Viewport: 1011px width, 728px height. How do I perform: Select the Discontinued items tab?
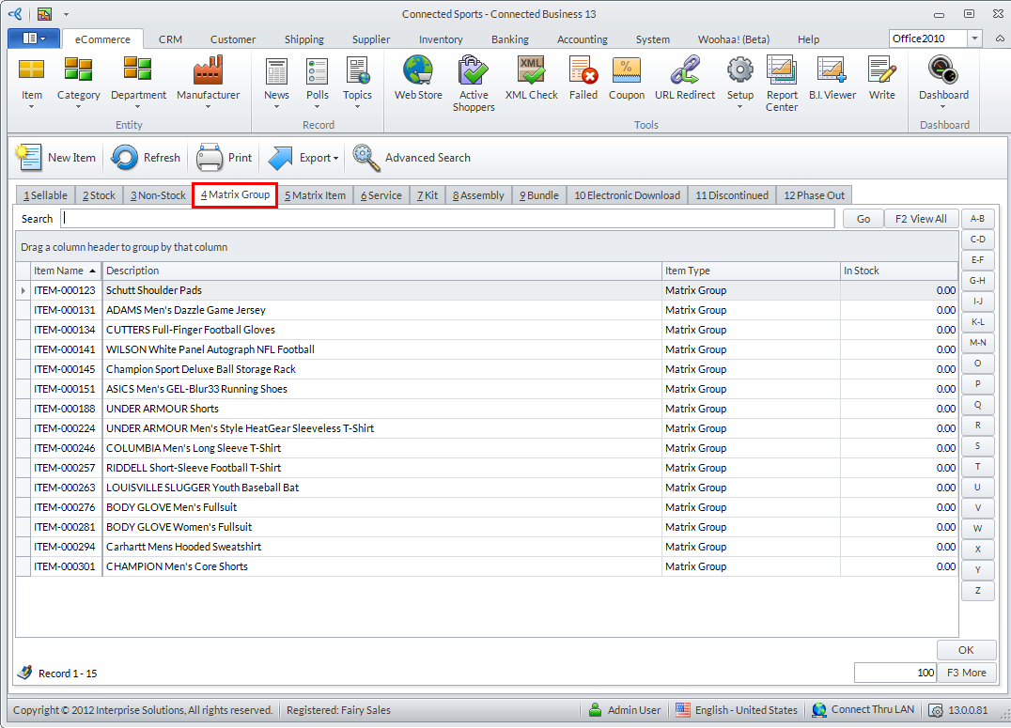pyautogui.click(x=732, y=195)
